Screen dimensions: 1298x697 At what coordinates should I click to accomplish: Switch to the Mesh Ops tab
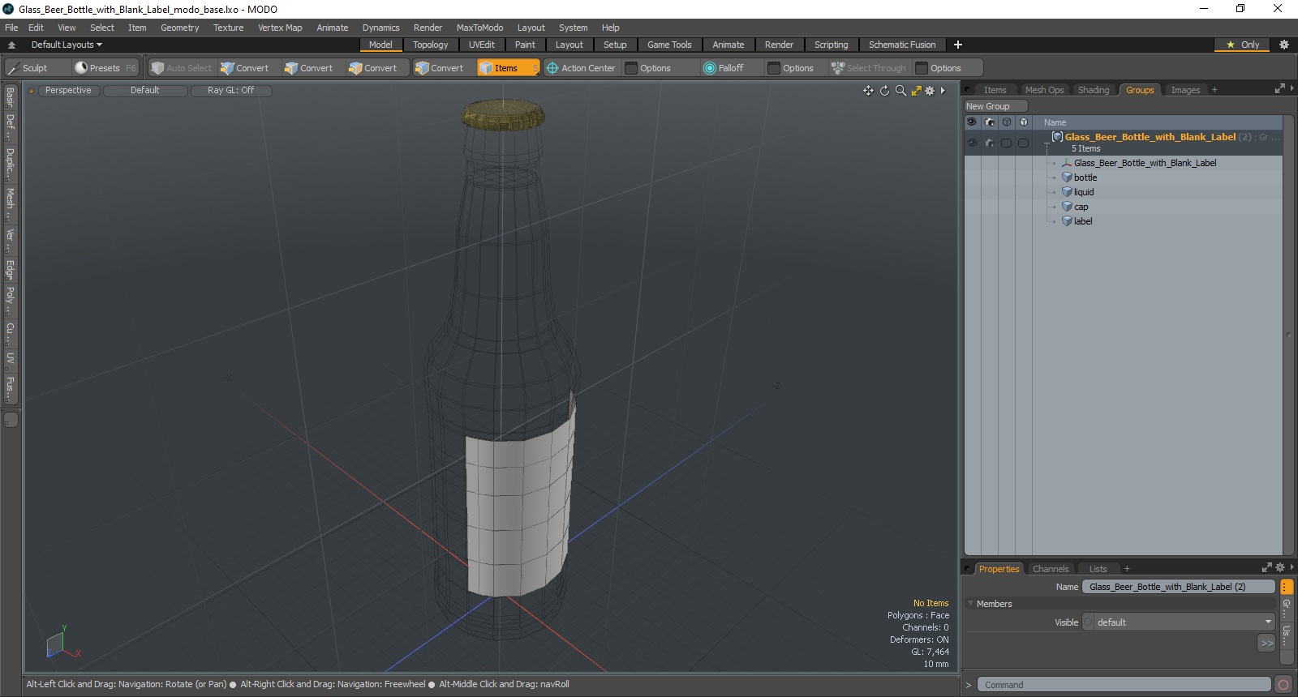coord(1043,90)
